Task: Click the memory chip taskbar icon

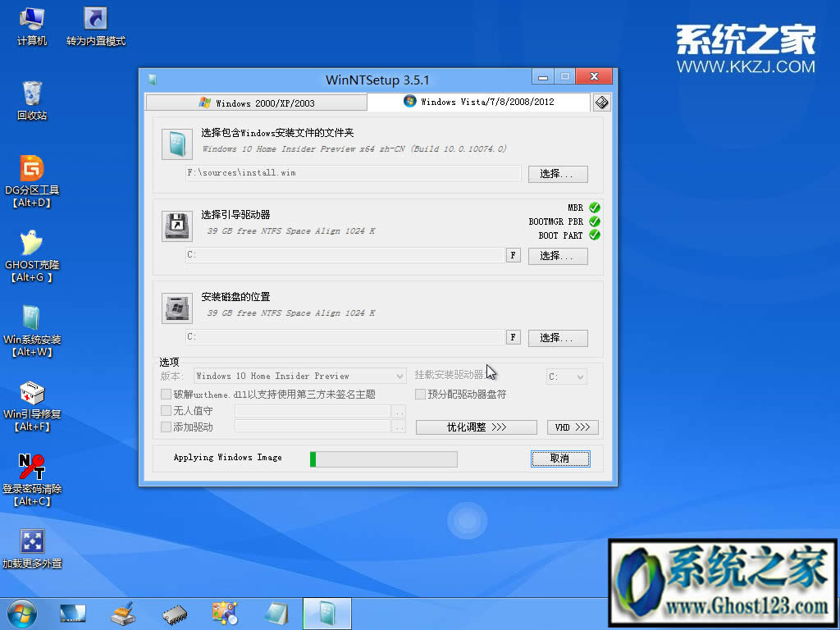Action: (x=173, y=613)
